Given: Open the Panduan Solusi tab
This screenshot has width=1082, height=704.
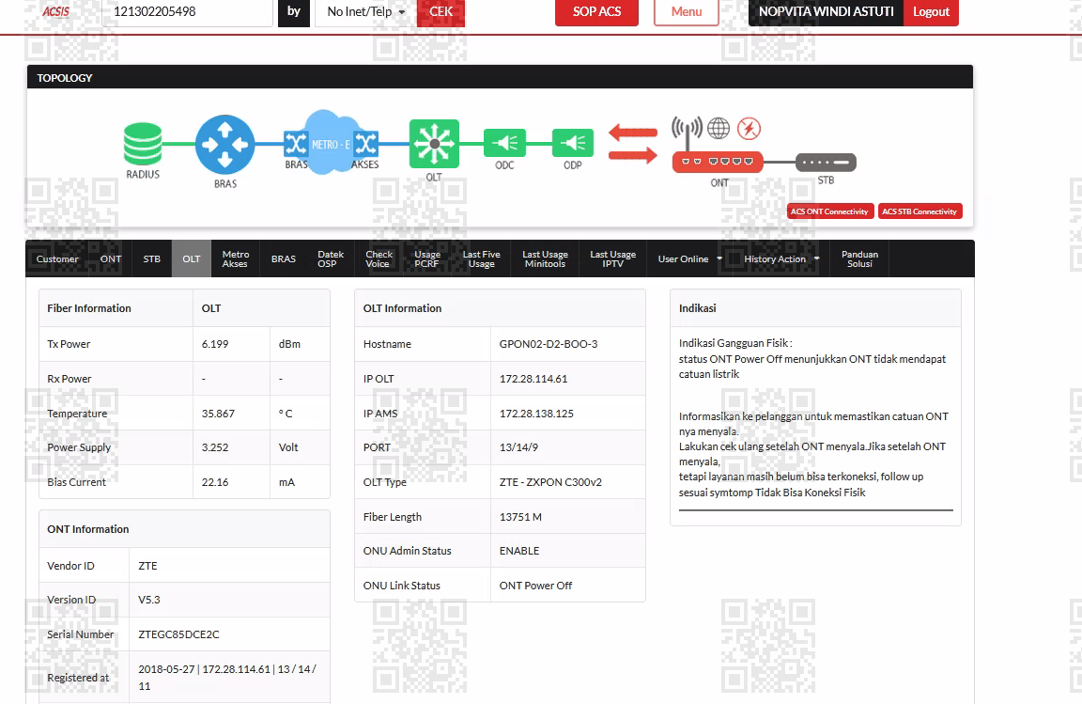Looking at the screenshot, I should click(x=859, y=259).
